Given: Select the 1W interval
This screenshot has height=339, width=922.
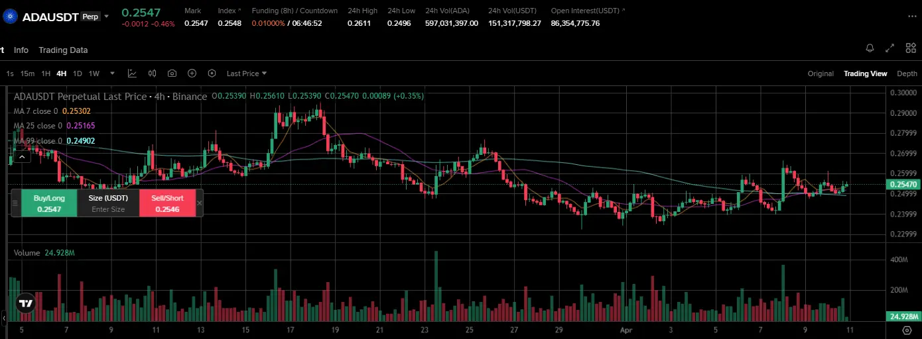Looking at the screenshot, I should 94,73.
